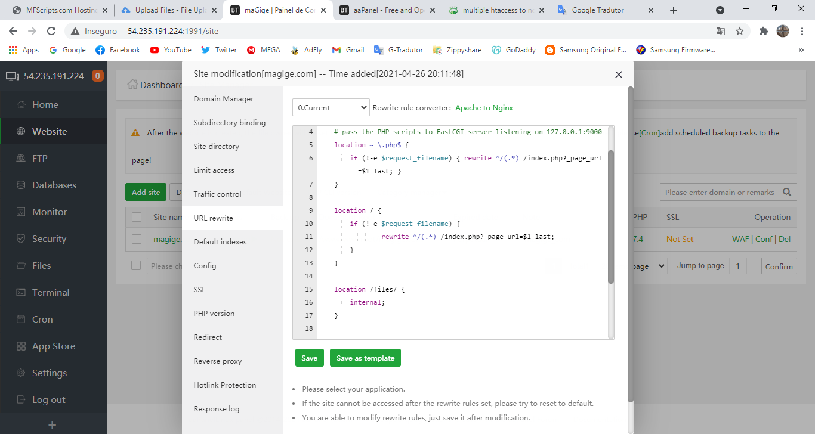Click the Home icon in sidebar
The height and width of the screenshot is (434, 815).
(x=21, y=105)
